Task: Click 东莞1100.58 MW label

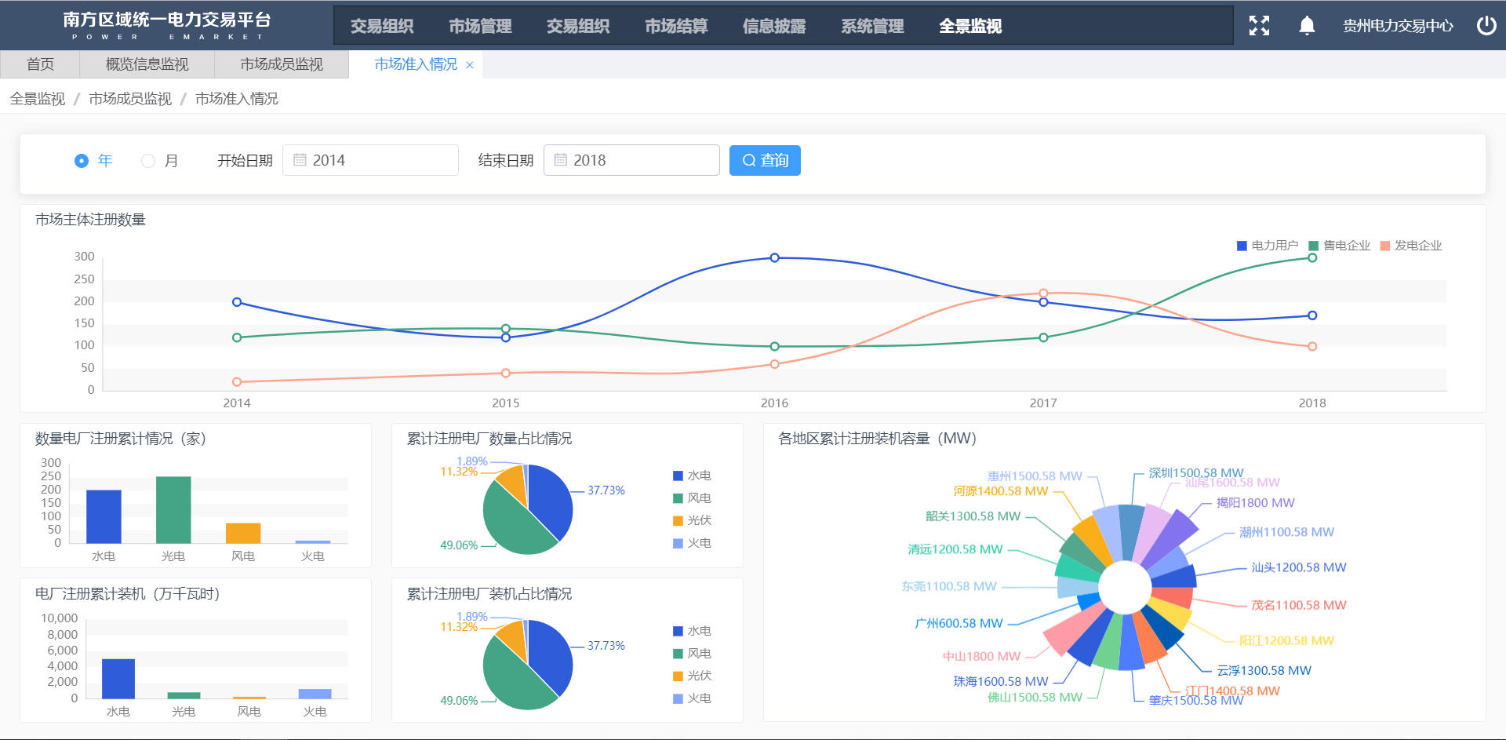Action: click(x=949, y=586)
